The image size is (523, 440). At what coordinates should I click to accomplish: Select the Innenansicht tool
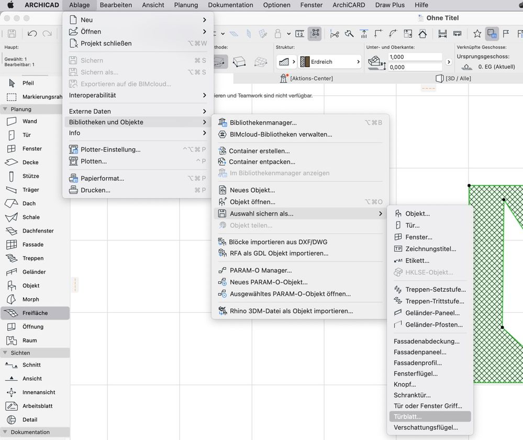coord(35,392)
